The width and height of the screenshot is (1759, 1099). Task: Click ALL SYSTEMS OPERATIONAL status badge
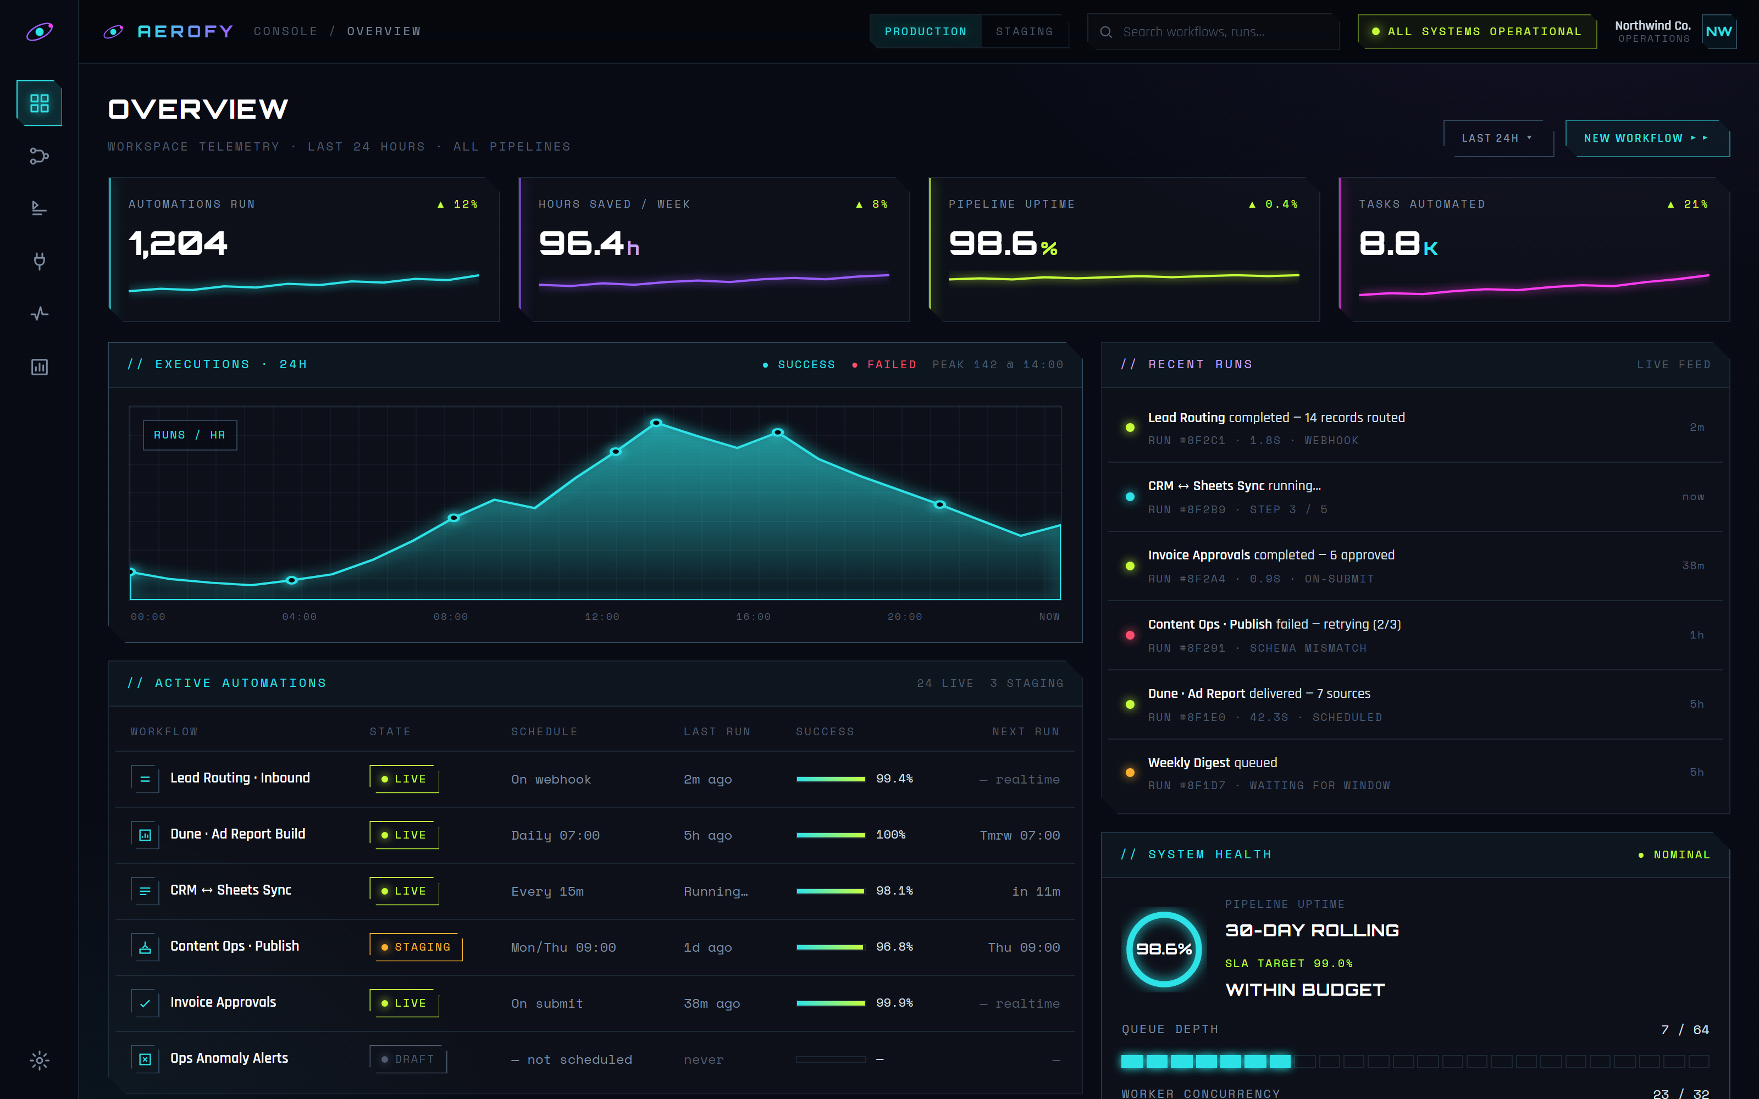pos(1476,31)
